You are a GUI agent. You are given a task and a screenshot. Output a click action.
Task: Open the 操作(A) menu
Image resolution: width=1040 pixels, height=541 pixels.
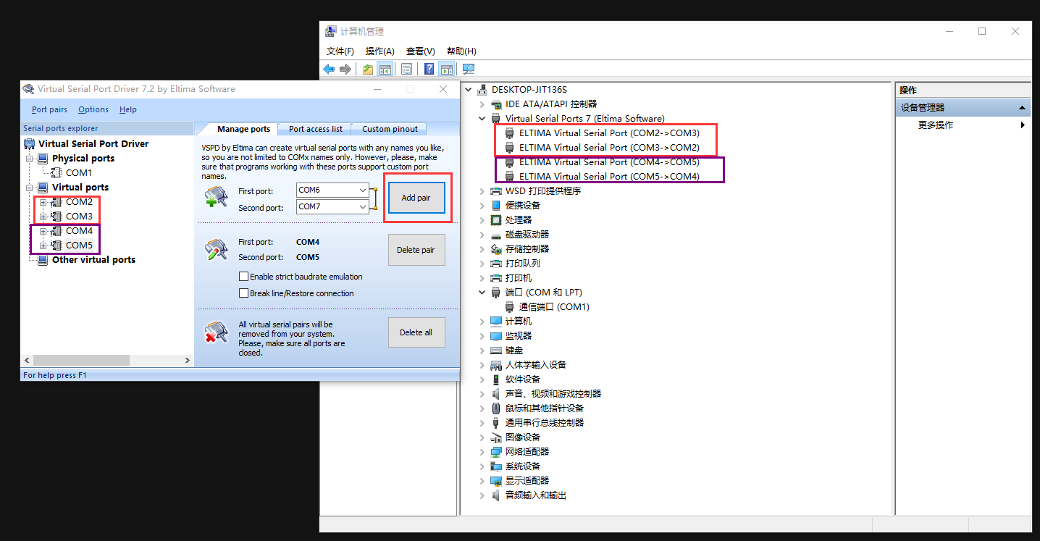pos(380,51)
